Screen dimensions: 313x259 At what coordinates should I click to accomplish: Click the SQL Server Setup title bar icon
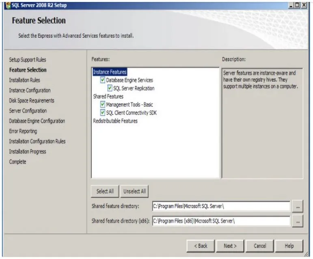8,5
